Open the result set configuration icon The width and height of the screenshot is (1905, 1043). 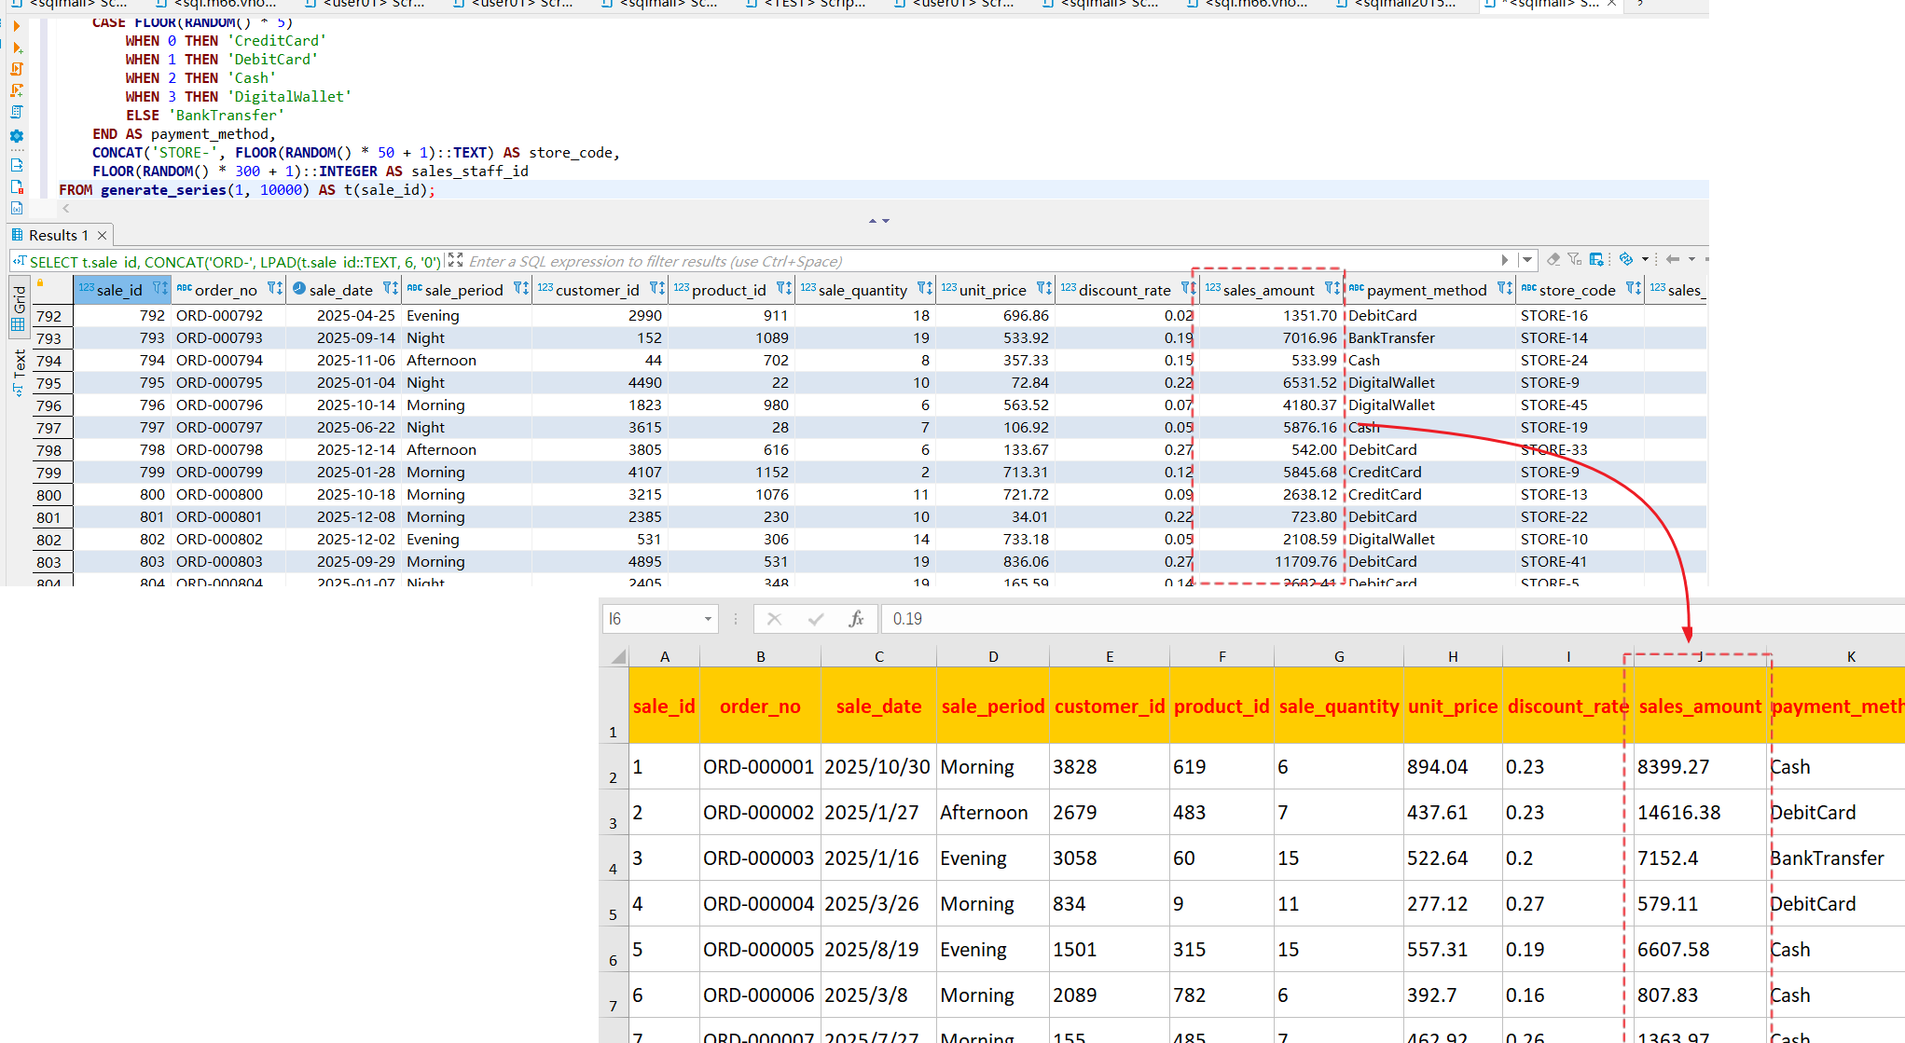click(1597, 259)
